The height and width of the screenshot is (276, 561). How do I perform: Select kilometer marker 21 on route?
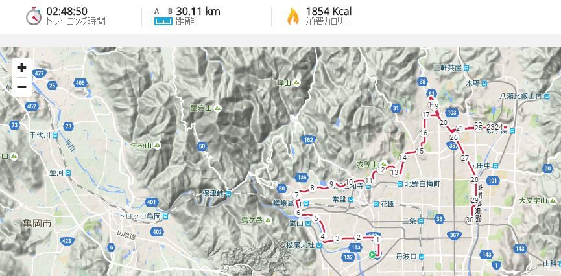460,129
